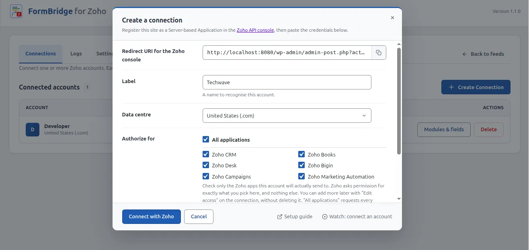Click the Authorize for label
The image size is (529, 250).
[138, 139]
